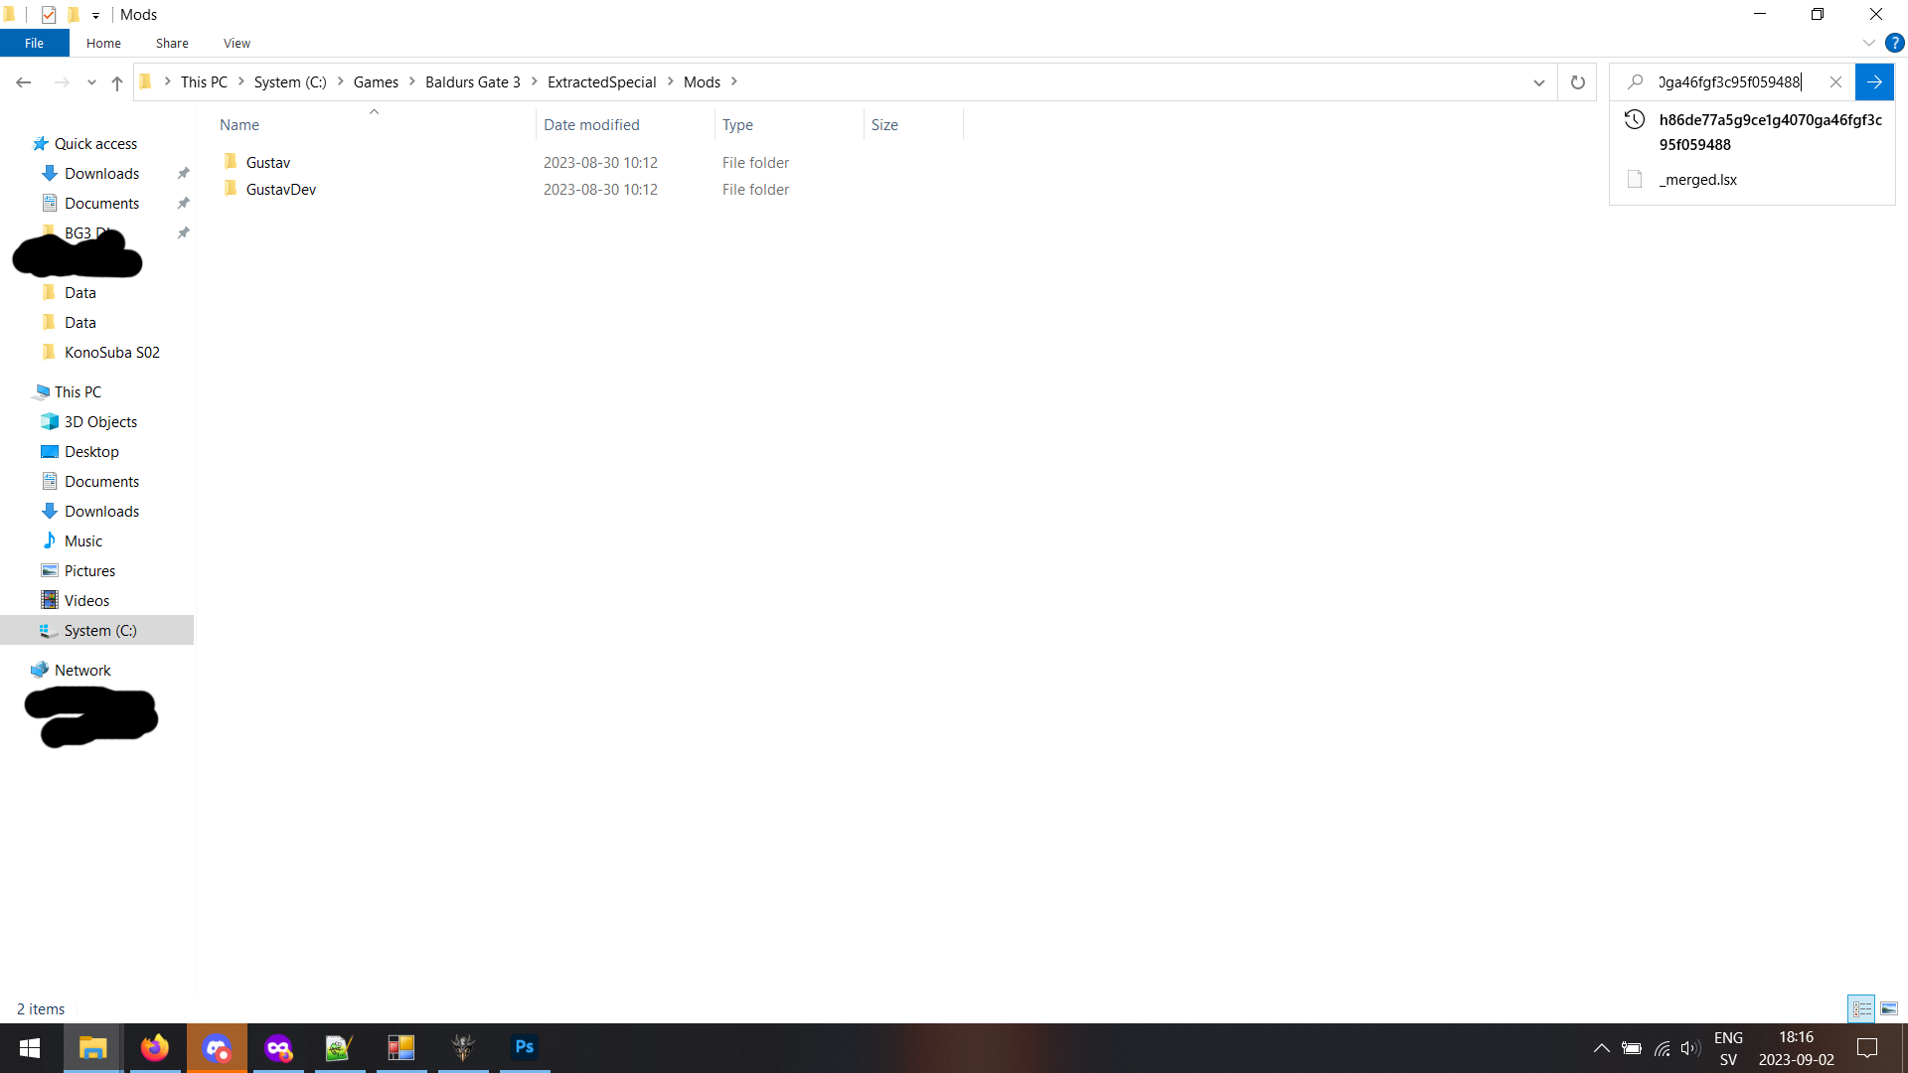
Task: Expand the address bar history dropdown
Action: click(x=1539, y=82)
